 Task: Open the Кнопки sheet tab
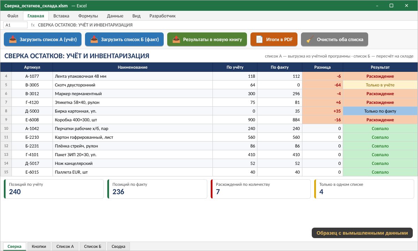tap(39, 246)
